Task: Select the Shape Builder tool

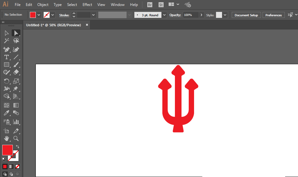Action: [7, 96]
